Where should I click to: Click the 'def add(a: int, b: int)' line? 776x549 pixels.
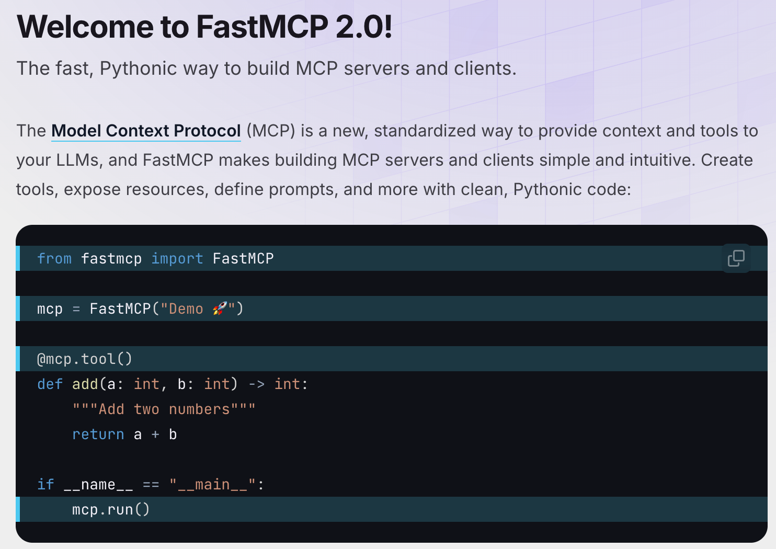click(x=173, y=384)
